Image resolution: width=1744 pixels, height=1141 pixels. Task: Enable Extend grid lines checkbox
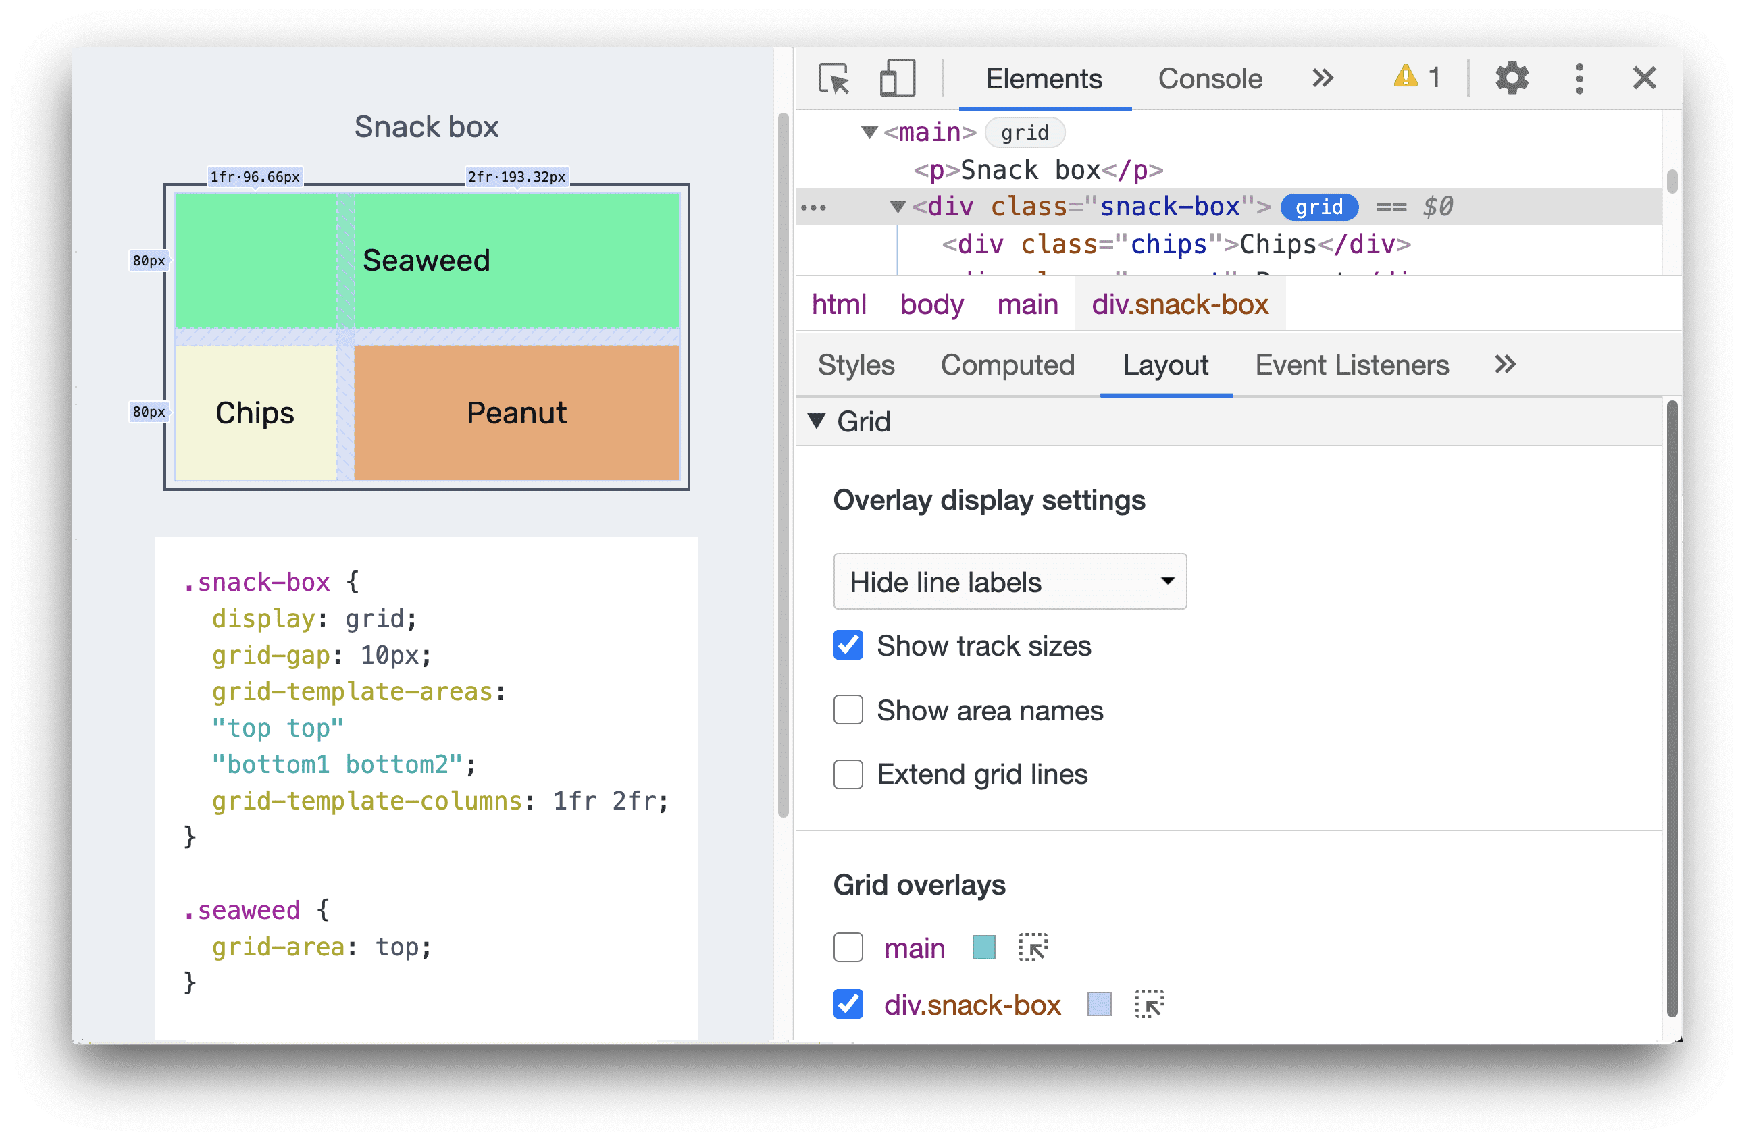point(846,773)
